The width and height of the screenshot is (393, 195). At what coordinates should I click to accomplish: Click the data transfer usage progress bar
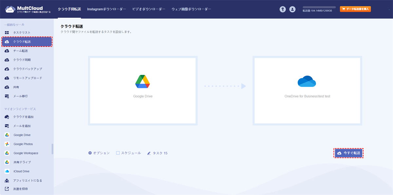pos(319,7)
